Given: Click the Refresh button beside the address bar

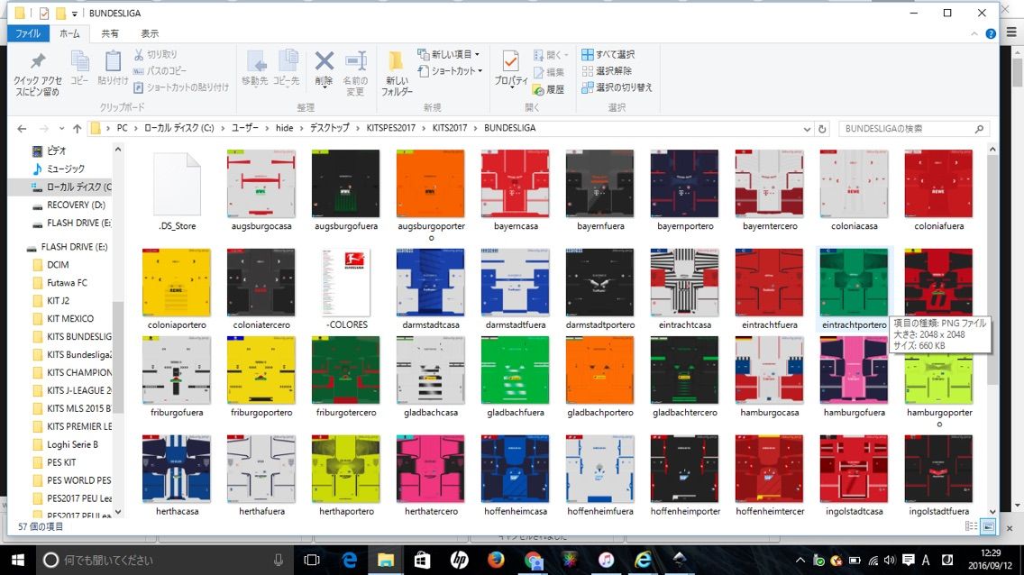Looking at the screenshot, I should click(822, 129).
